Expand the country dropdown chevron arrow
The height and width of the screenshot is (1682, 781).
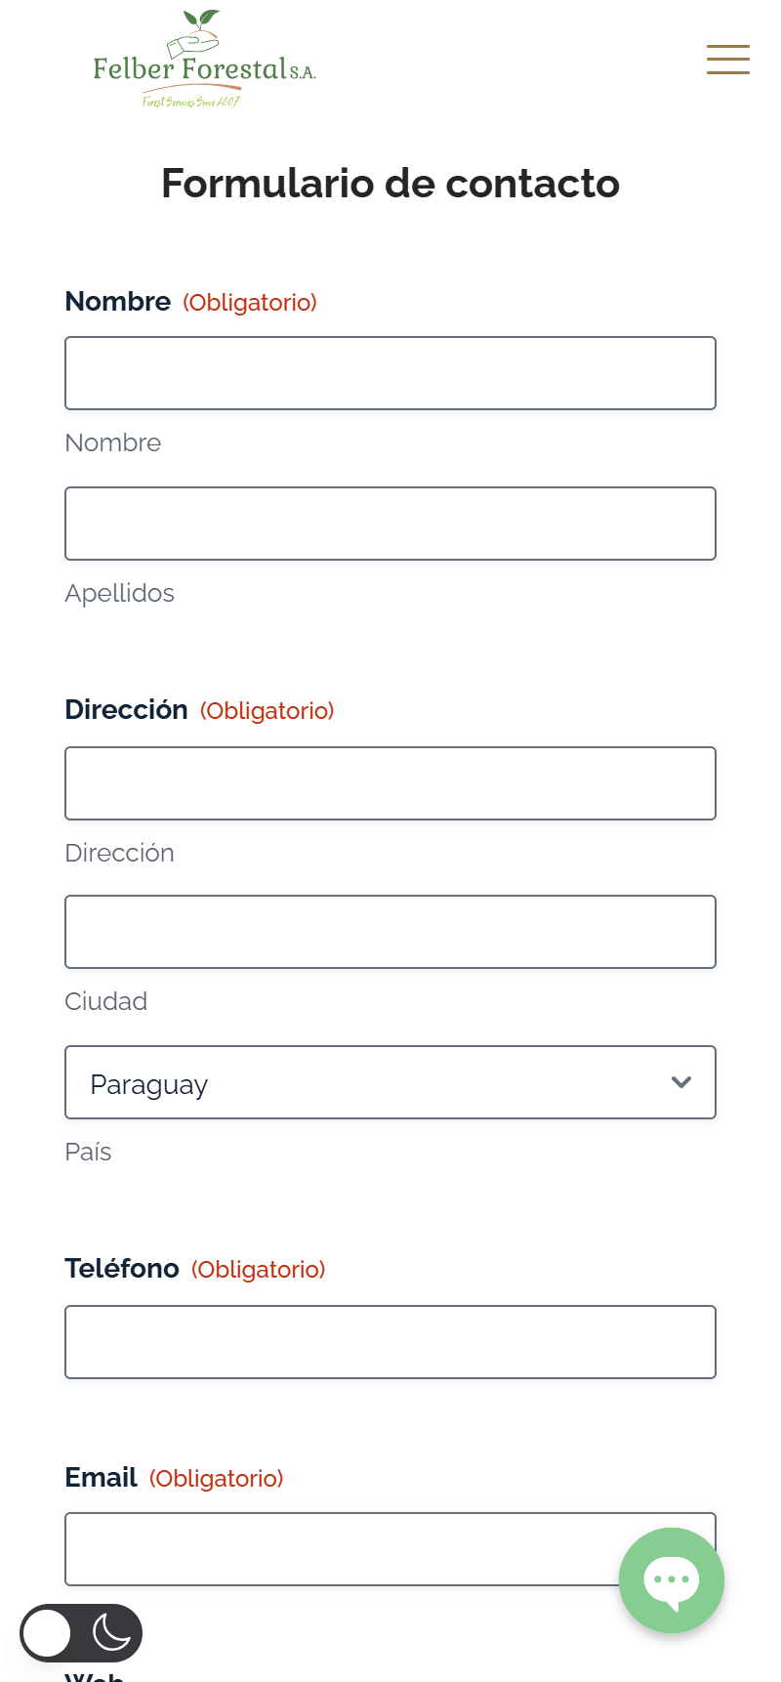click(681, 1082)
